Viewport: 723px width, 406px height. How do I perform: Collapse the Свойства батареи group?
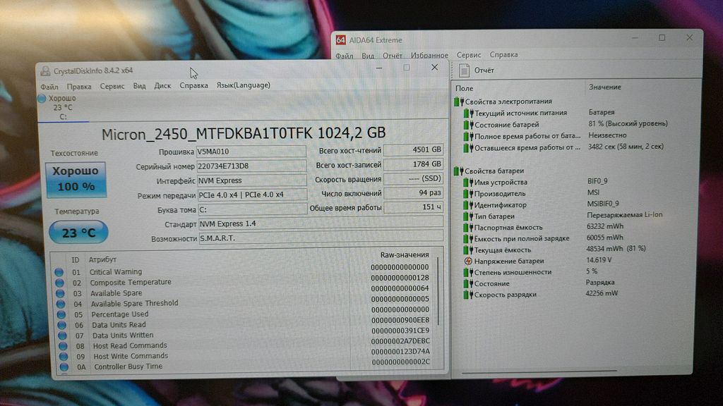(x=458, y=171)
